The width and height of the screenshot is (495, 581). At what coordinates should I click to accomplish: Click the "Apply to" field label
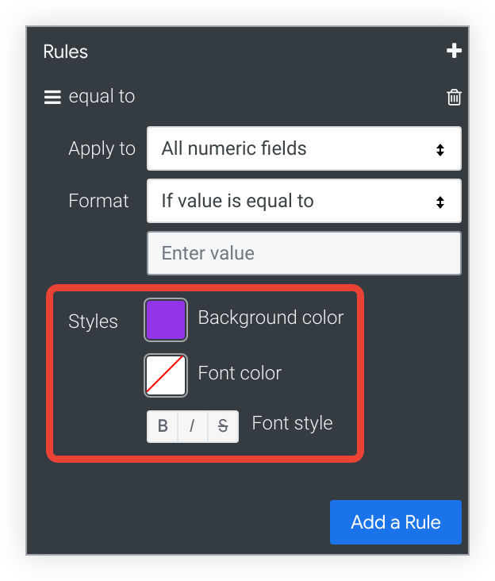tap(102, 148)
